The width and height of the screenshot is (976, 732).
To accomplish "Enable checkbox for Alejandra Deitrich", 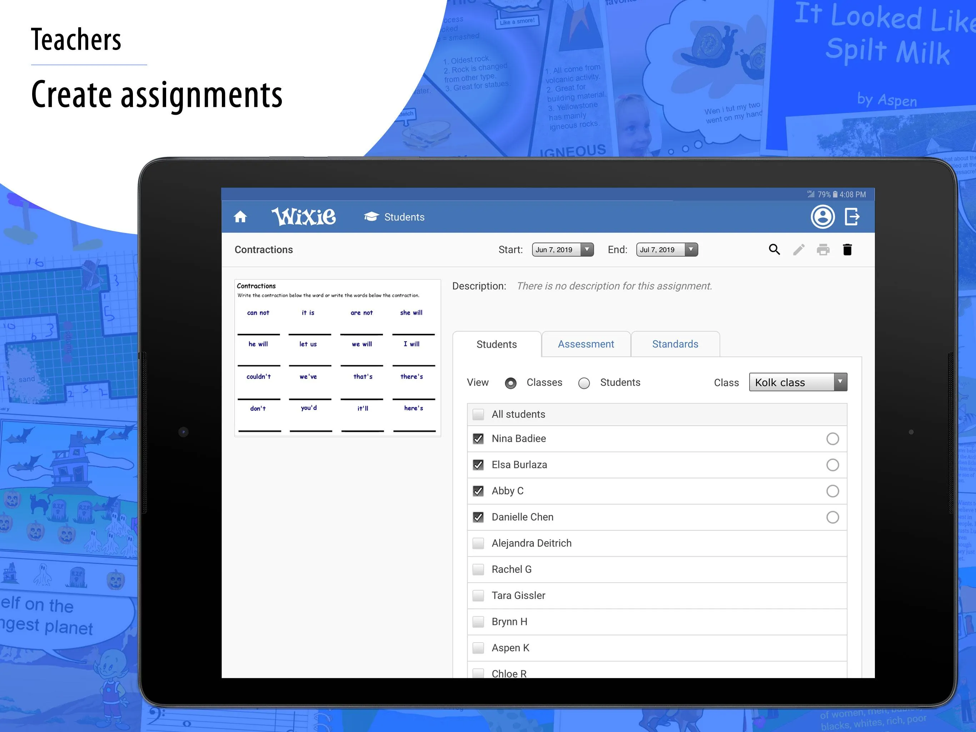I will (477, 544).
